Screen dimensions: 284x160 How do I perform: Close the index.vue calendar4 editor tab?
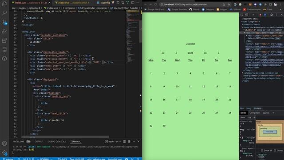point(49,3)
